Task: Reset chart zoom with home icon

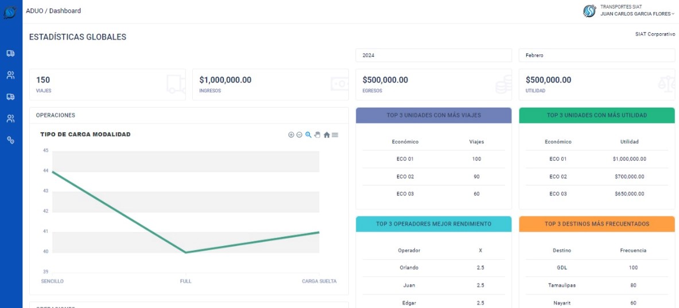Action: 327,135
